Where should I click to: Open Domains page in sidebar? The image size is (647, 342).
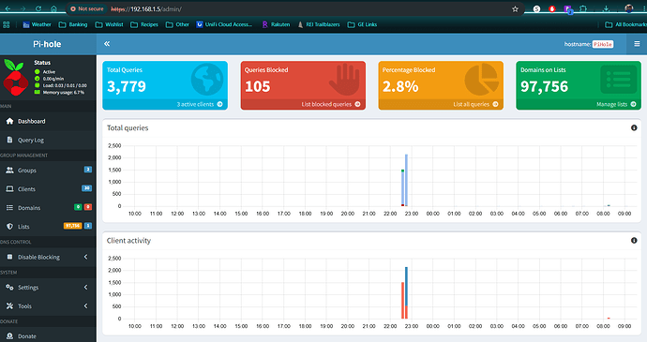coord(48,207)
